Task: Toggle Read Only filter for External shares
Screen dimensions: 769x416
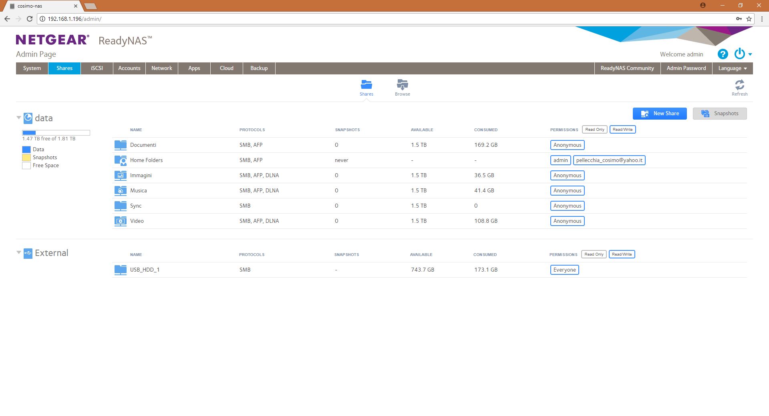Action: [x=594, y=254]
